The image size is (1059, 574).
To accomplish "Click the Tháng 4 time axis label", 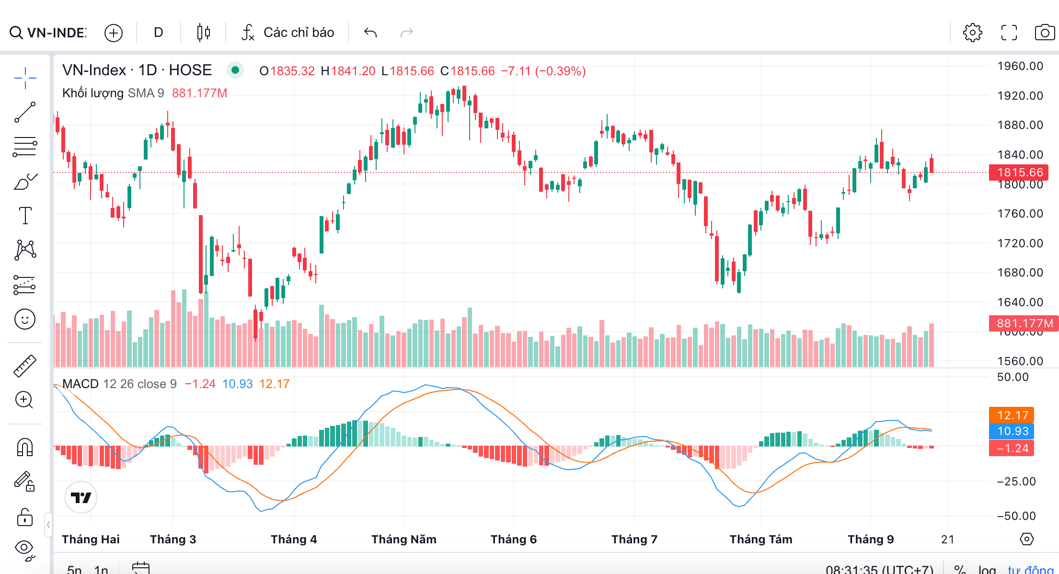I will coord(294,540).
